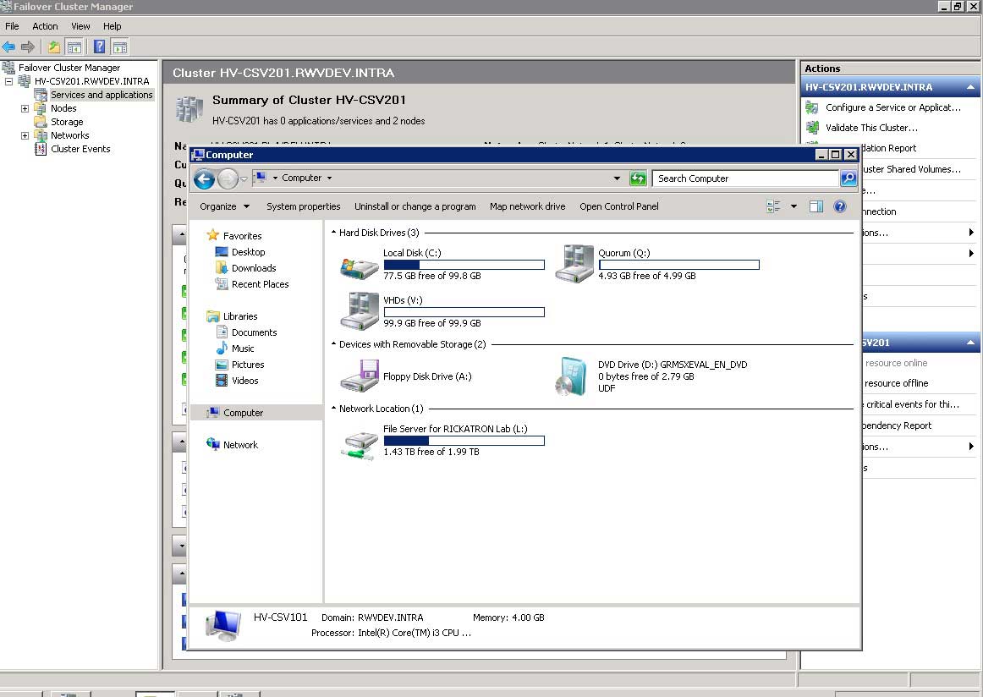Select Recent Places under Favorites
Image resolution: width=983 pixels, height=697 pixels.
(261, 284)
